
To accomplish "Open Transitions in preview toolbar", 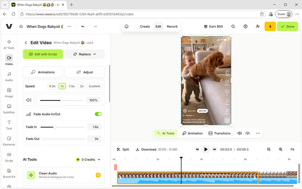I will [219, 133].
